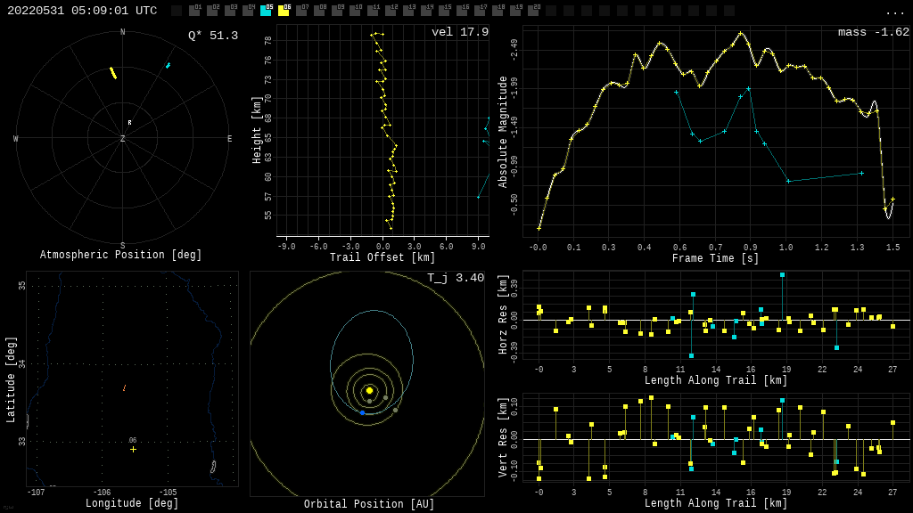The height and width of the screenshot is (513, 913).
Task: Select the station 10 indicator box
Action: click(x=355, y=11)
